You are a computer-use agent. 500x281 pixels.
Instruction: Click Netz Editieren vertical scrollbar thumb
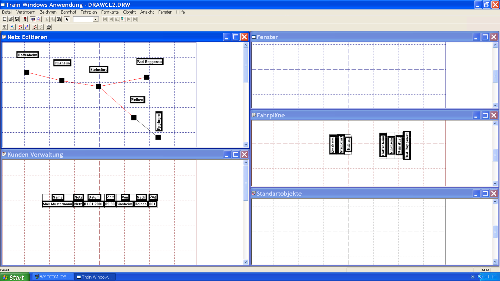tap(246, 65)
